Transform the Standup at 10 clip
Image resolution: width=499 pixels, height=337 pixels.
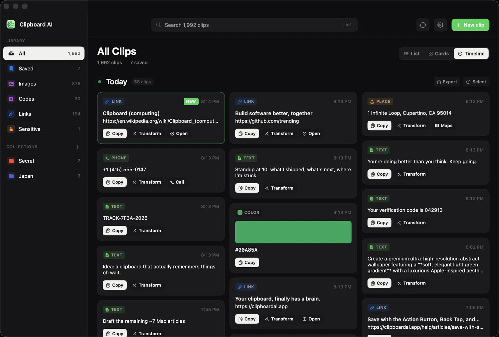(x=279, y=188)
